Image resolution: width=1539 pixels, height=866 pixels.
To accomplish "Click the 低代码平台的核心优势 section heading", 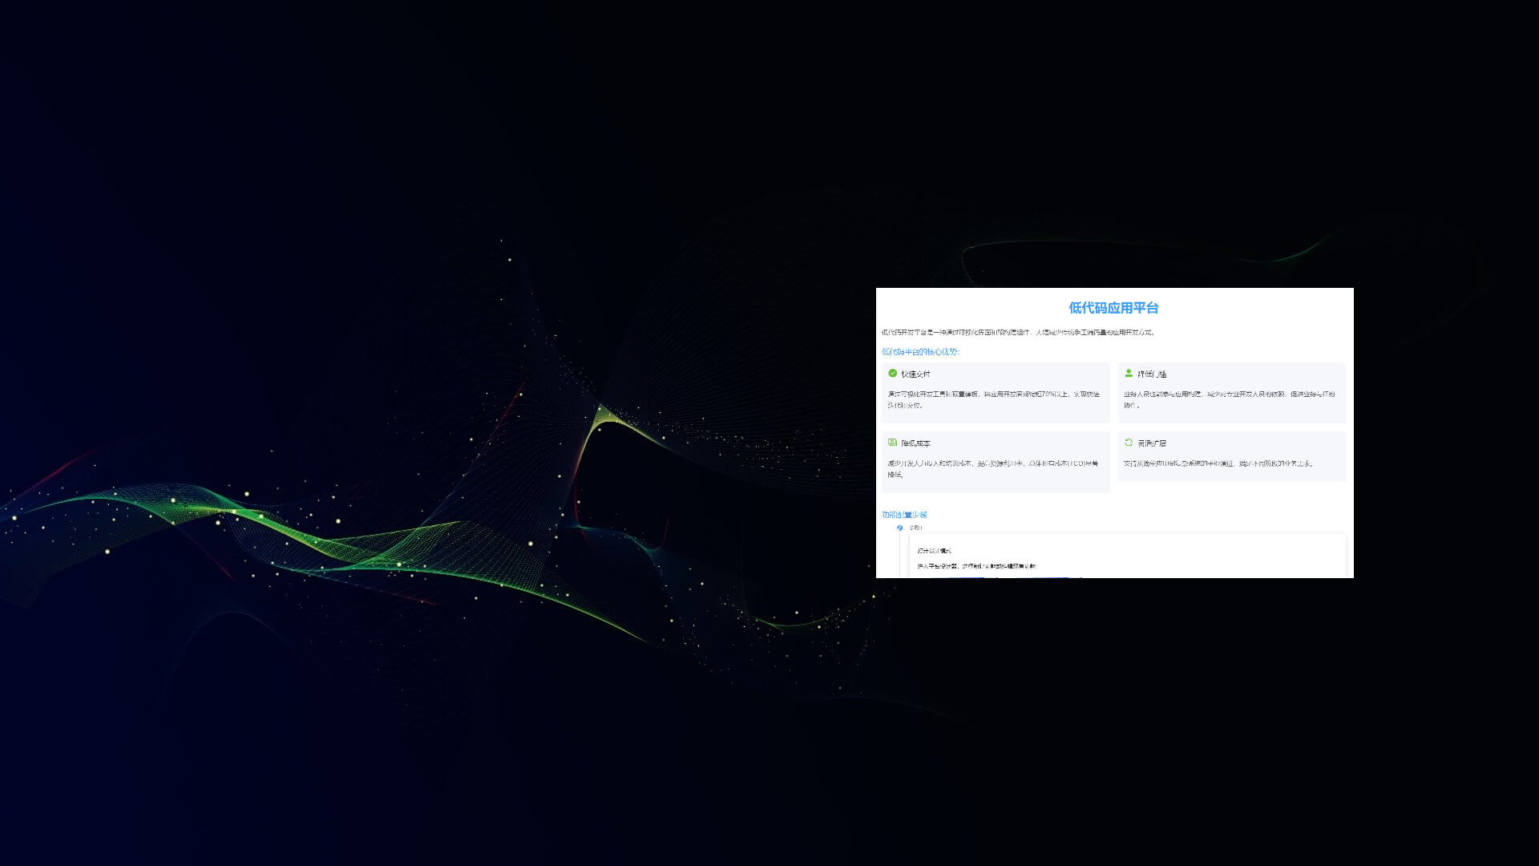I will [920, 352].
